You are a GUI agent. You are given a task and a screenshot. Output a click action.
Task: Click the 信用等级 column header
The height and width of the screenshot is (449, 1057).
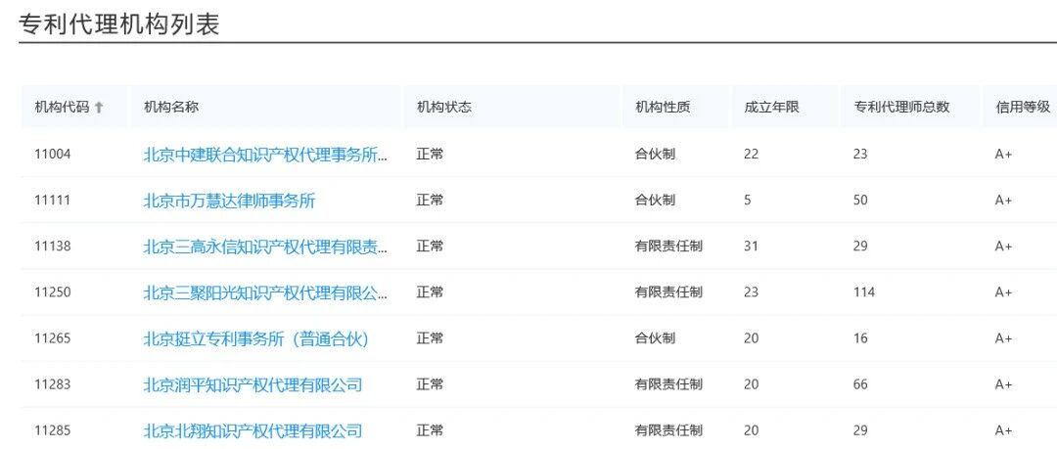(x=1021, y=107)
